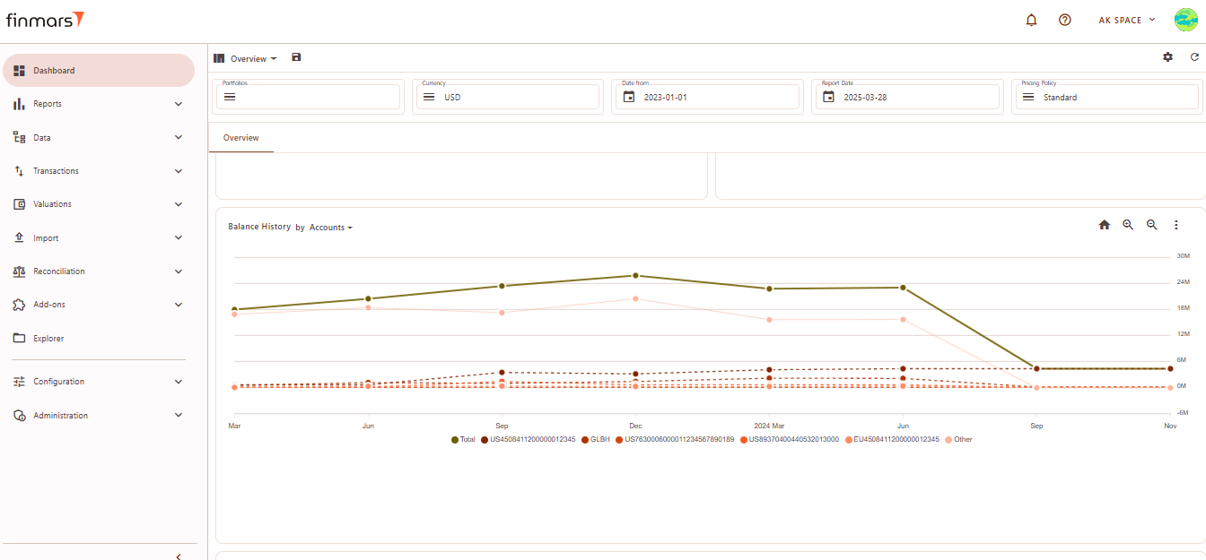Viewport: 1206px width, 560px height.
Task: Collapse the sidebar with bottom arrow
Action: coord(178,556)
